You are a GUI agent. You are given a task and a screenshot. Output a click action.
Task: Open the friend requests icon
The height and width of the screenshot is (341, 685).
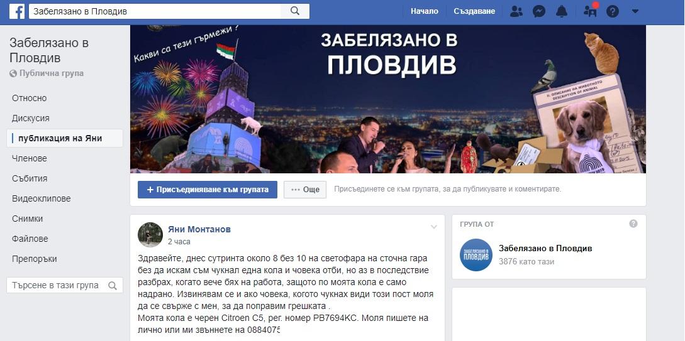516,11
